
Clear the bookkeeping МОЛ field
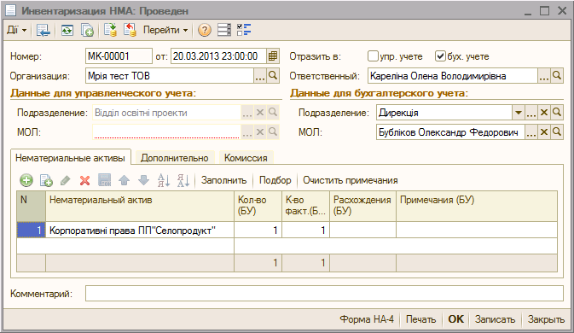pyautogui.click(x=544, y=131)
